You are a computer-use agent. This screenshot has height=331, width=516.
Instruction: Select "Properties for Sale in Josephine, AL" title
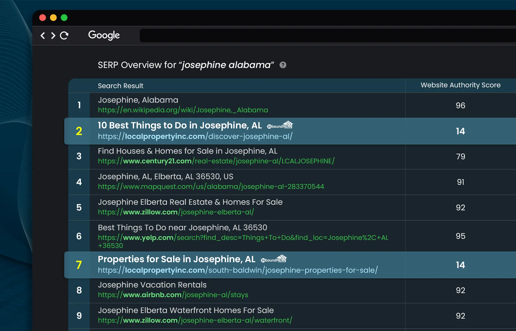click(x=177, y=259)
